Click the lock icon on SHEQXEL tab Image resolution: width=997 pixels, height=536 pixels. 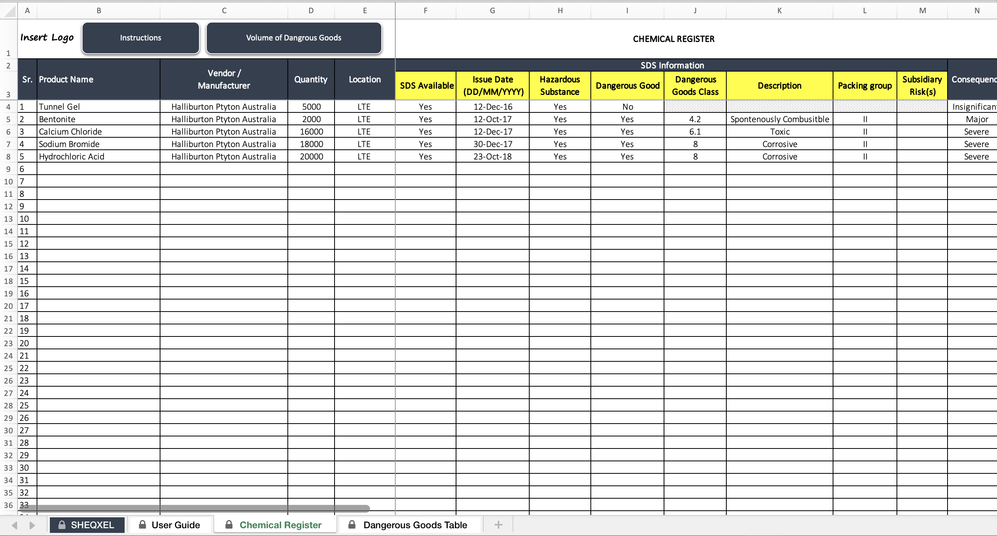pos(62,525)
